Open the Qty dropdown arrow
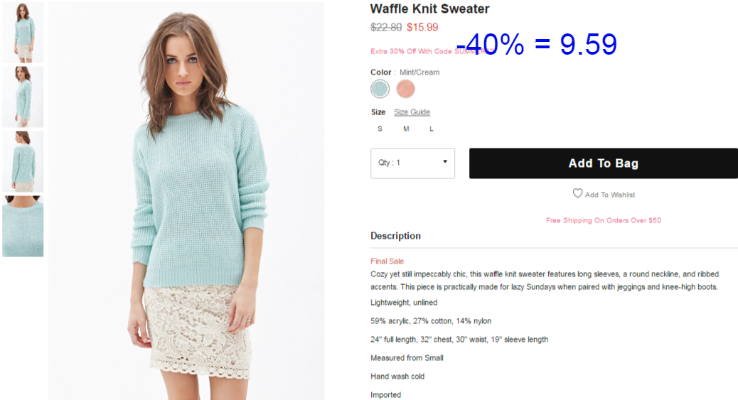 click(445, 162)
